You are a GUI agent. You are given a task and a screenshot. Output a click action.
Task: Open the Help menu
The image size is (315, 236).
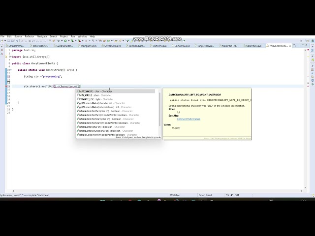point(92,36)
